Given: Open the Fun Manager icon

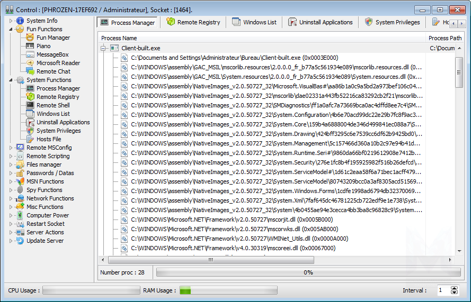Looking at the screenshot, I should [x=30, y=38].
